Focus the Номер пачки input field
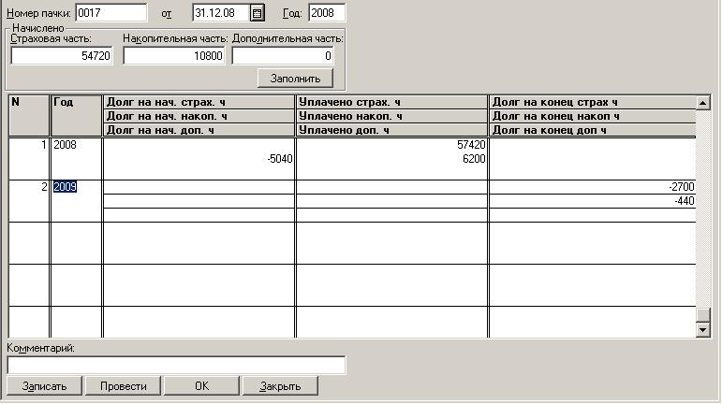The image size is (722, 404). 111,13
